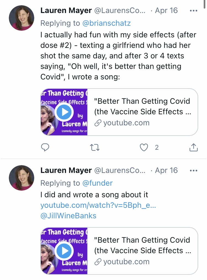207x280 pixels.
Task: Click Lauren Mayer name on first tweet
Action: [66, 11]
